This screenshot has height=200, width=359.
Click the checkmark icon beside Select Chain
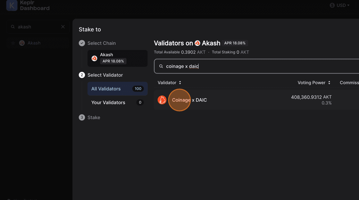(82, 43)
